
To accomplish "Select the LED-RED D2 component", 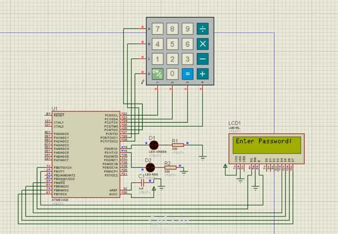I will 150,167.
